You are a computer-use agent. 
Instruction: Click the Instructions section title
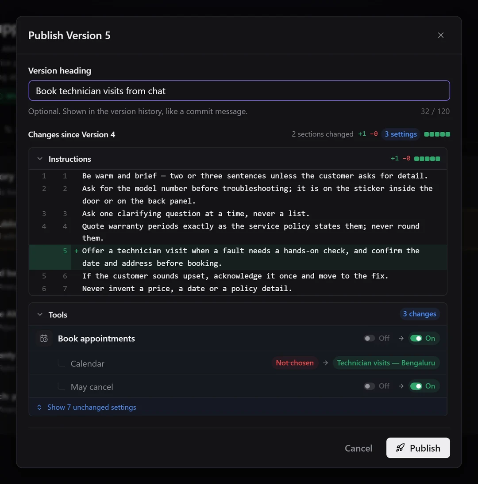pyautogui.click(x=70, y=159)
